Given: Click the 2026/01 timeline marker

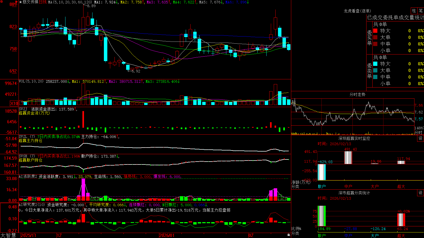Looking at the screenshot, I should (x=167, y=235).
